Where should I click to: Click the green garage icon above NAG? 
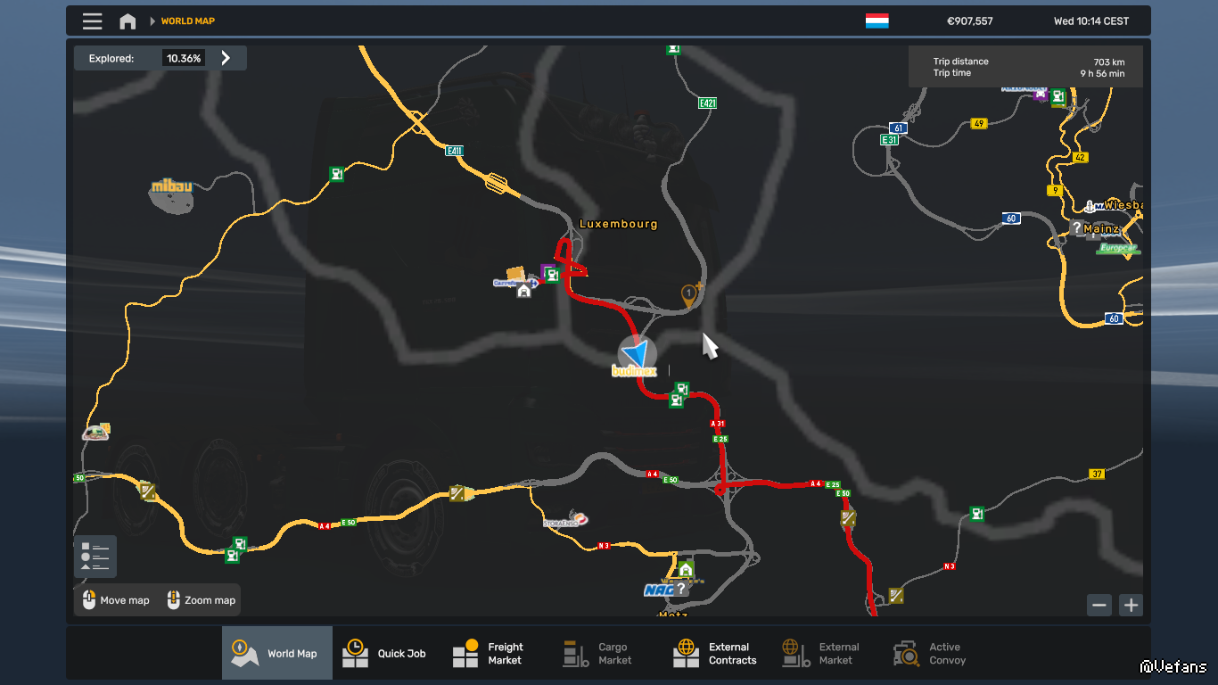click(686, 569)
